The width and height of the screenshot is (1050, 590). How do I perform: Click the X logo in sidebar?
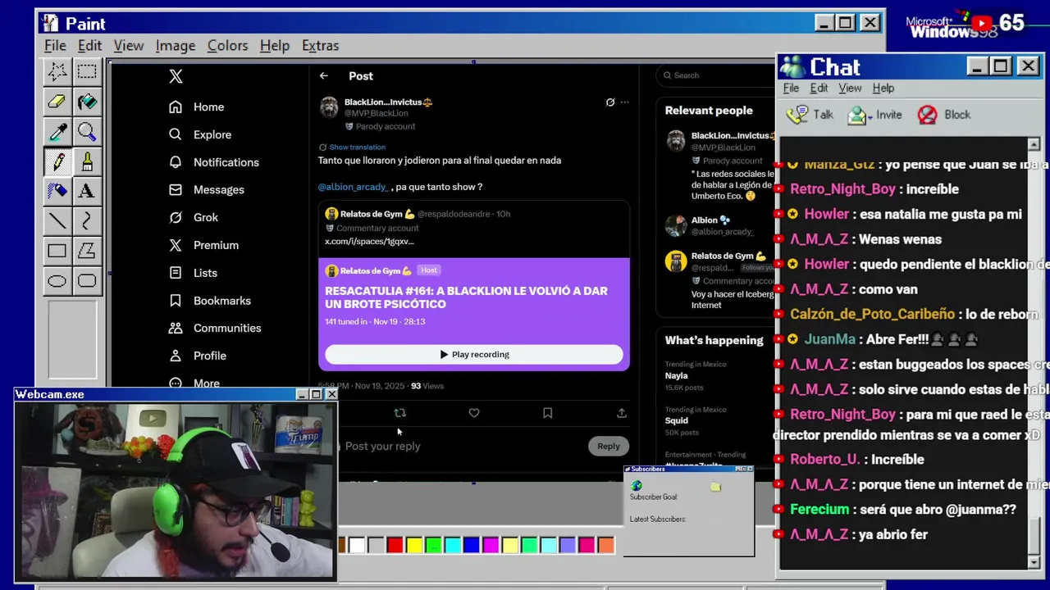pos(176,76)
